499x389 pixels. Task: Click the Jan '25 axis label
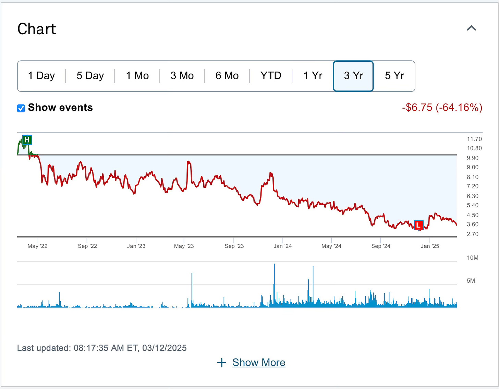point(430,246)
